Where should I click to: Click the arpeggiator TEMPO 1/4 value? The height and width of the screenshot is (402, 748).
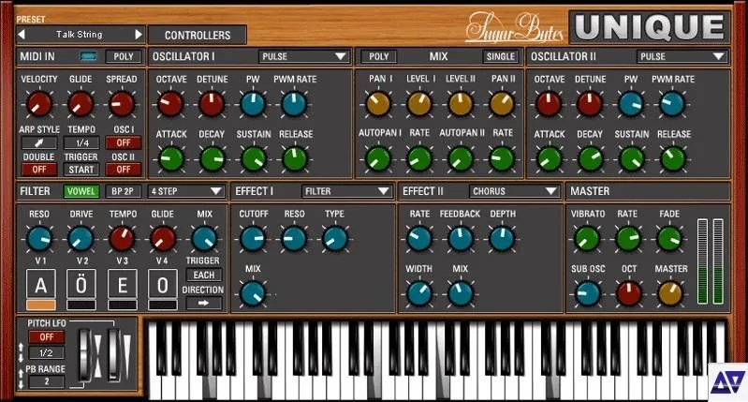point(81,142)
